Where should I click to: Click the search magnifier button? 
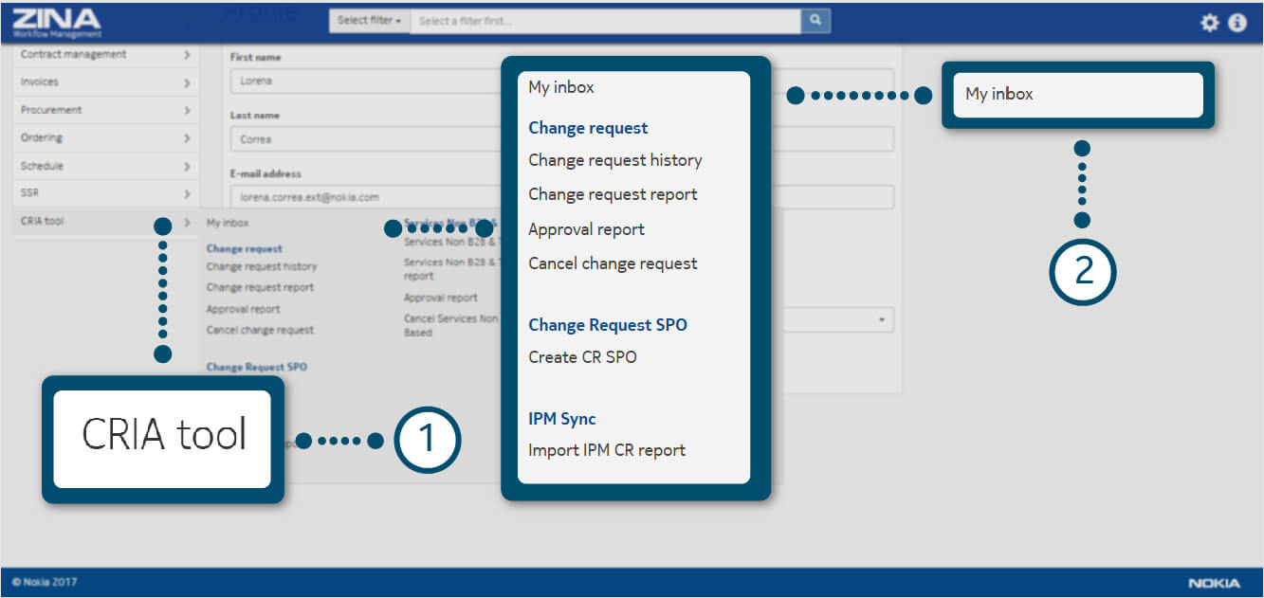click(815, 20)
